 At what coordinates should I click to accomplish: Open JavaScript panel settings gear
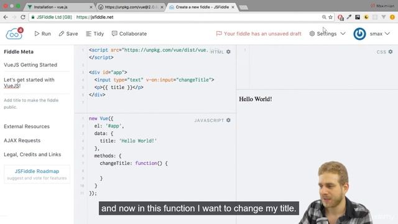tap(228, 120)
